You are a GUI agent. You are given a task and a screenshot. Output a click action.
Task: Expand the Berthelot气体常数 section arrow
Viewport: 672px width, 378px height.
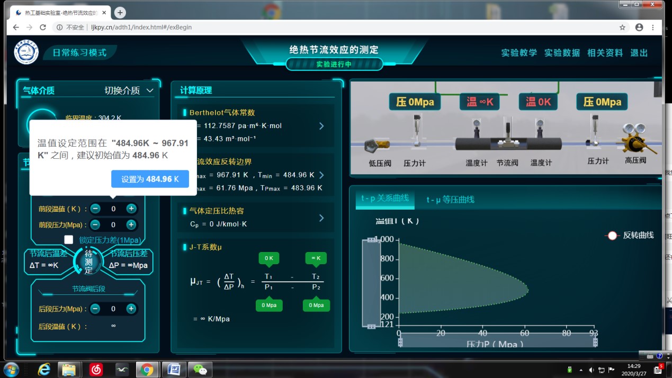tap(321, 126)
